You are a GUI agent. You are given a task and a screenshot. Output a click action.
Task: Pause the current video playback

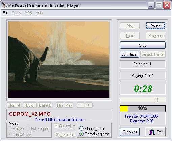point(155,26)
